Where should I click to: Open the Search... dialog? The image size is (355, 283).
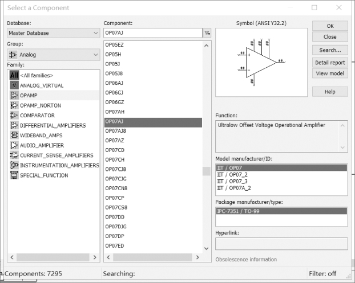click(x=330, y=50)
